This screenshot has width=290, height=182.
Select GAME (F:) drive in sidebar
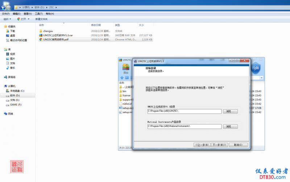tap(16, 104)
